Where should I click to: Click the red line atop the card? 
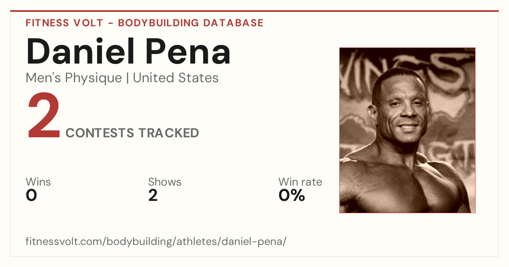pos(255,11)
